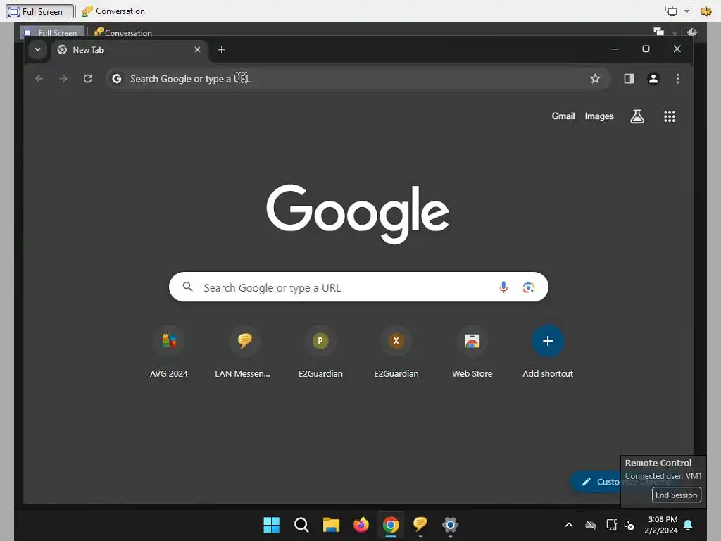Open Gmail link
Screen dimensions: 721x541
pos(563,116)
